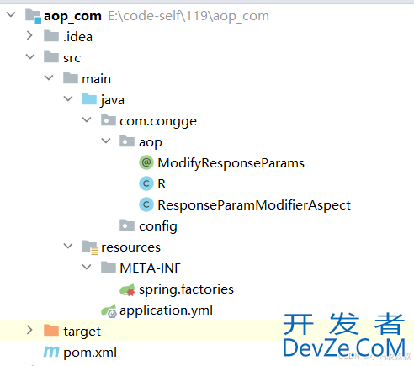Select the .idea folder label
This screenshot has width=414, height=366.
77,37
